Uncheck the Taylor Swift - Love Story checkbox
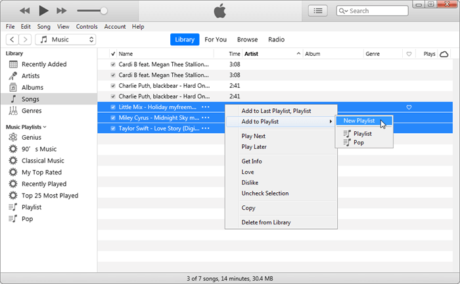 click(113, 129)
